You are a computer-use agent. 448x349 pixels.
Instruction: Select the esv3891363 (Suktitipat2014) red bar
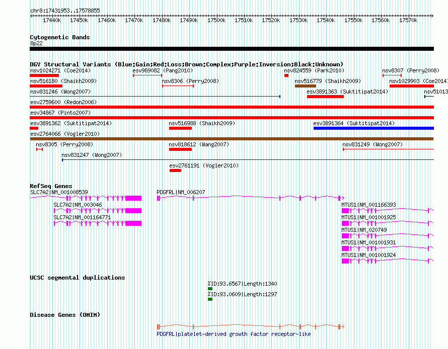325,97
